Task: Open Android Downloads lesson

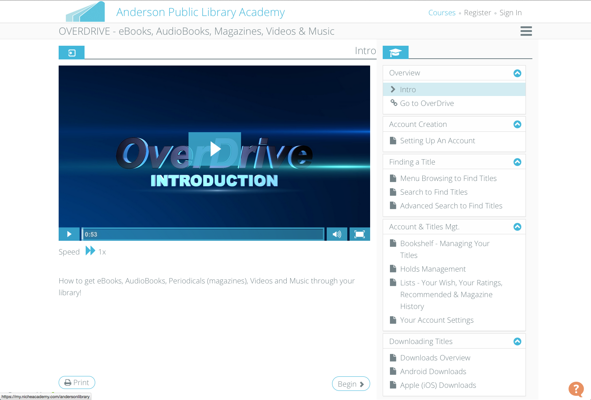Action: tap(433, 371)
